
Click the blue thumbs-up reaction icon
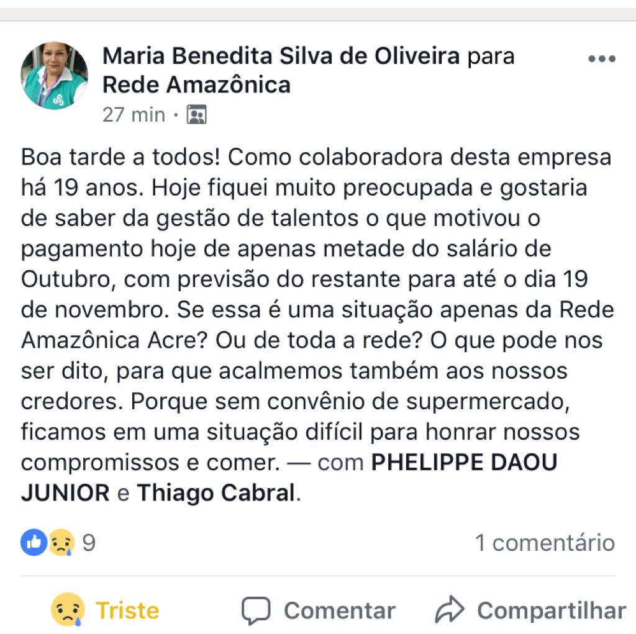click(x=34, y=542)
